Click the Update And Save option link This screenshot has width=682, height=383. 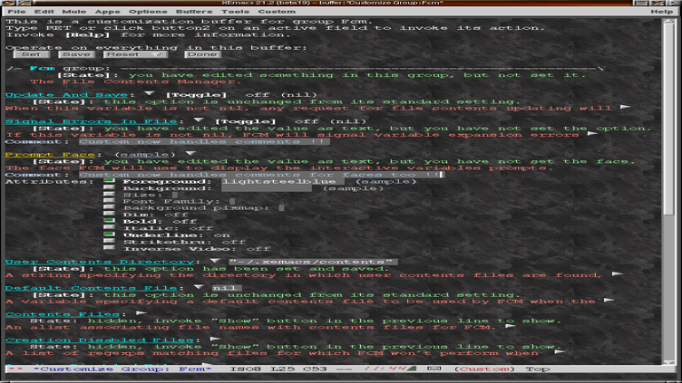[x=66, y=95]
